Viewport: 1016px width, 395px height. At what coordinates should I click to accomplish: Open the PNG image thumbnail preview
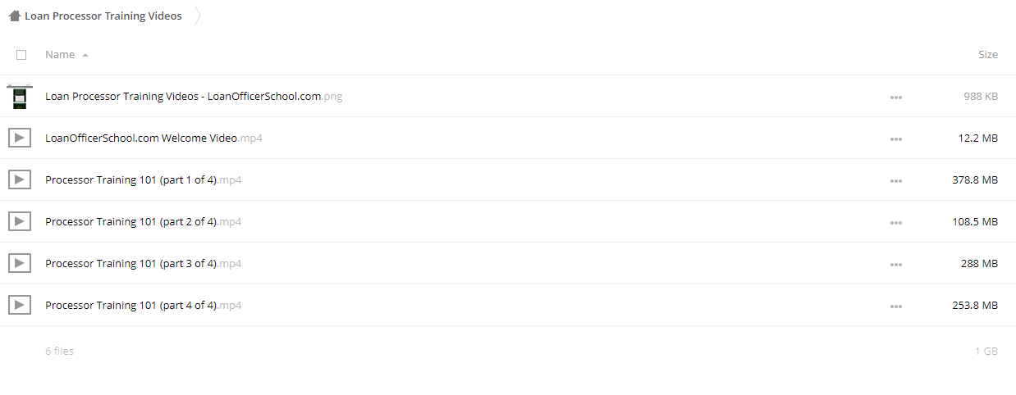click(20, 96)
